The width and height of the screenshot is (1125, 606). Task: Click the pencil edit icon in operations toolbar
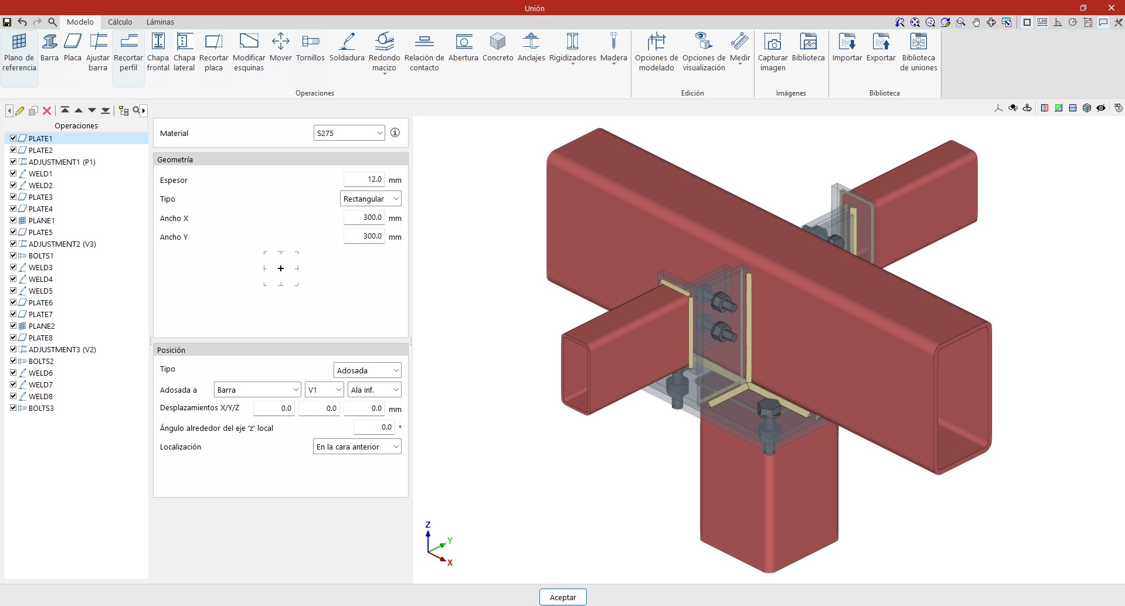(x=20, y=110)
